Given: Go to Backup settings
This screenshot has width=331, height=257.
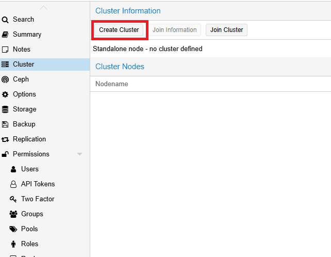Looking at the screenshot, I should (24, 124).
